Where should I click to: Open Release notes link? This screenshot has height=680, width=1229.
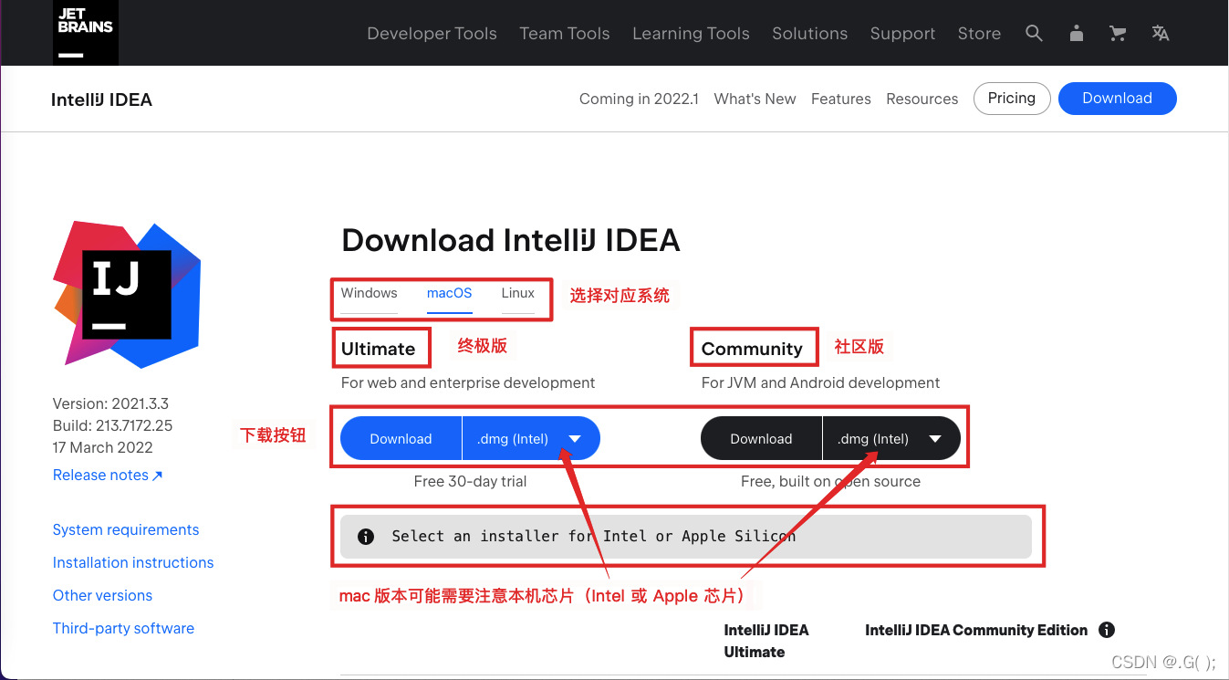(x=108, y=476)
